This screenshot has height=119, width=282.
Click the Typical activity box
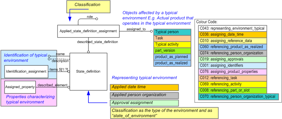[172, 44]
